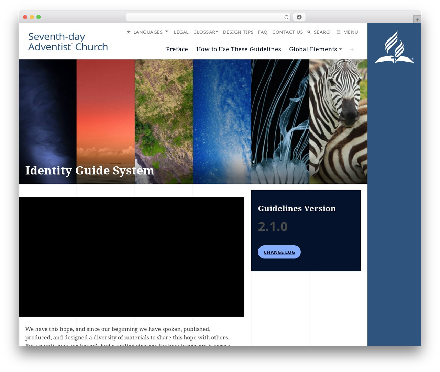Go to the FAQ page

(x=263, y=32)
